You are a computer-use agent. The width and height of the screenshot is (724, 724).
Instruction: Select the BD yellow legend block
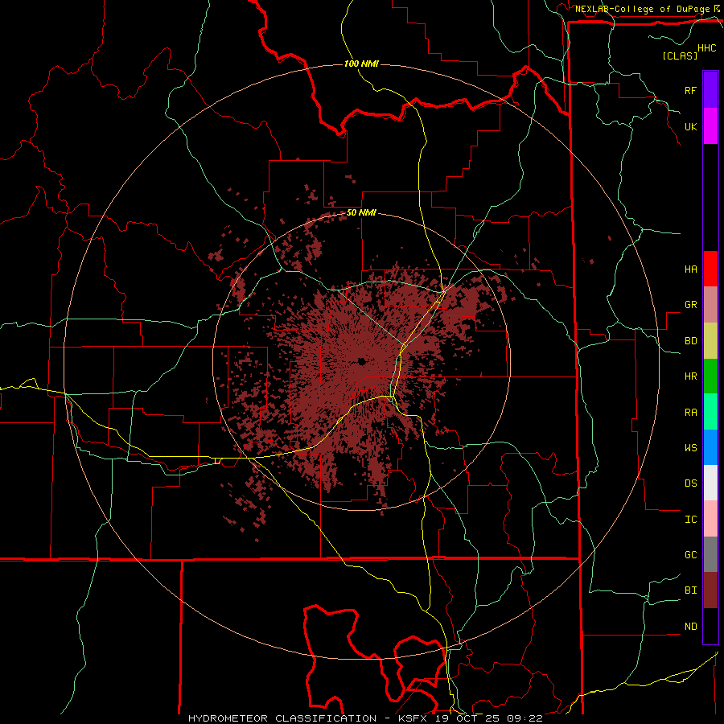pos(710,341)
